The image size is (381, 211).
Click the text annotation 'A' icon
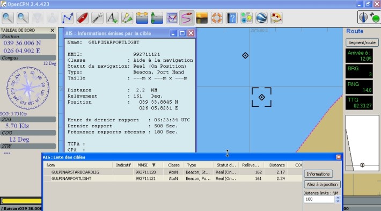[112, 18]
